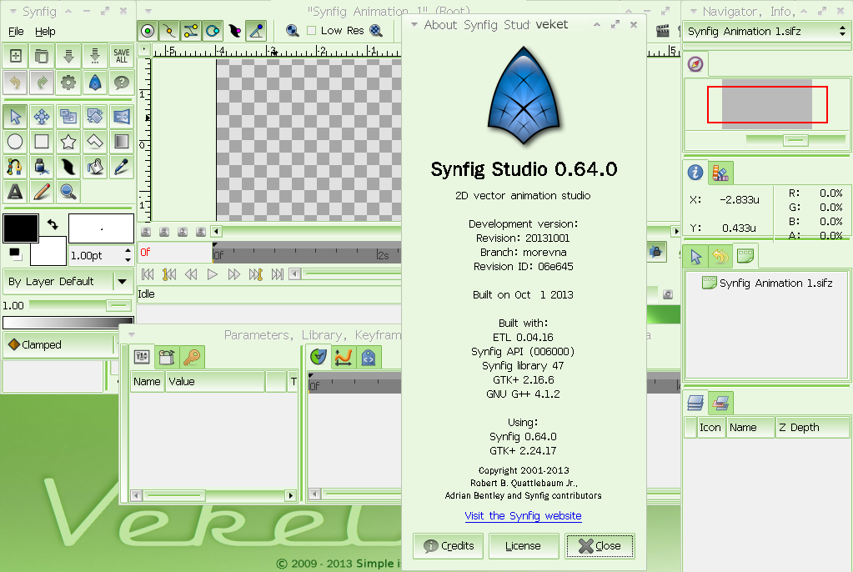Viewport: 853px width, 572px height.
Task: Create a new file from toolbox
Action: pyautogui.click(x=15, y=56)
